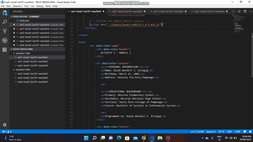The width and height of the screenshot is (253, 142).
Task: Open the Search view in activity bar
Action: coord(4,22)
